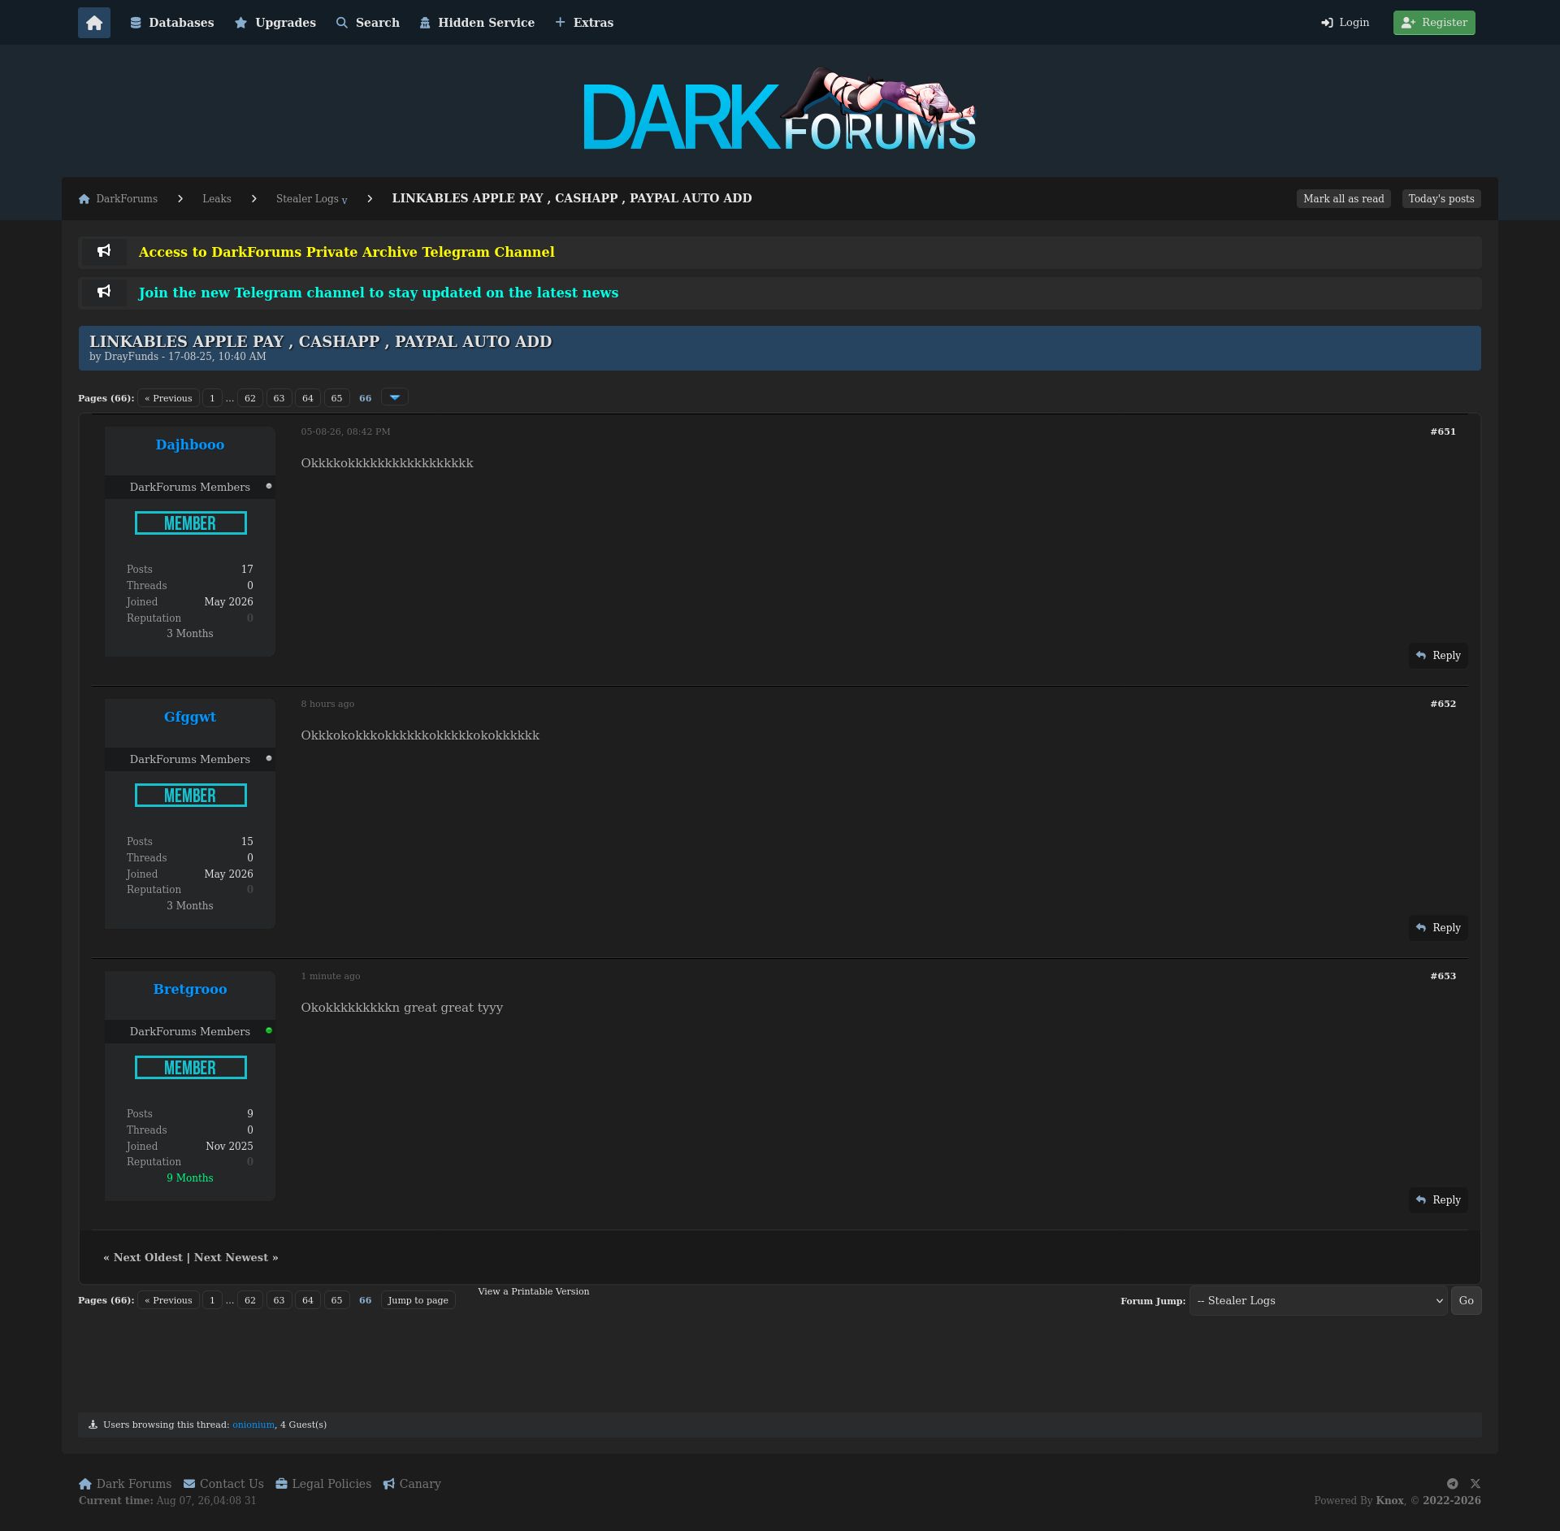Go to Previous page at top
The width and height of the screenshot is (1560, 1531).
[168, 398]
